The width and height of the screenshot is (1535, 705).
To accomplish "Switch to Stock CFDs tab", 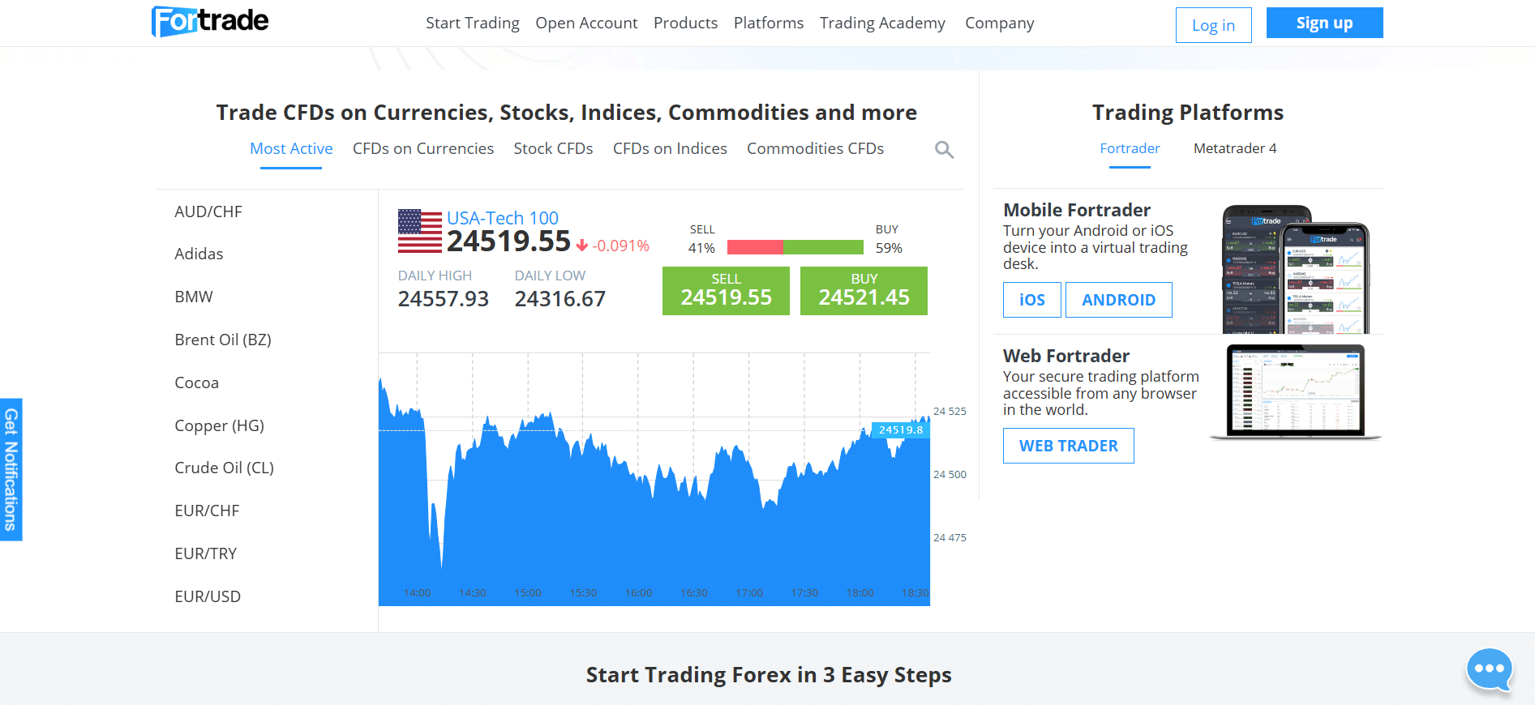I will pos(553,148).
